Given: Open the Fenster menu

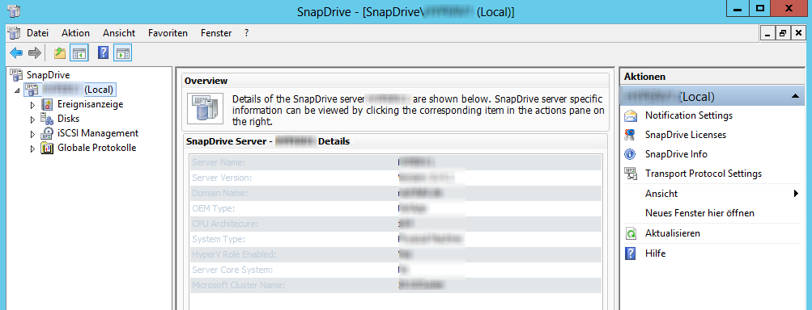Looking at the screenshot, I should coord(216,32).
